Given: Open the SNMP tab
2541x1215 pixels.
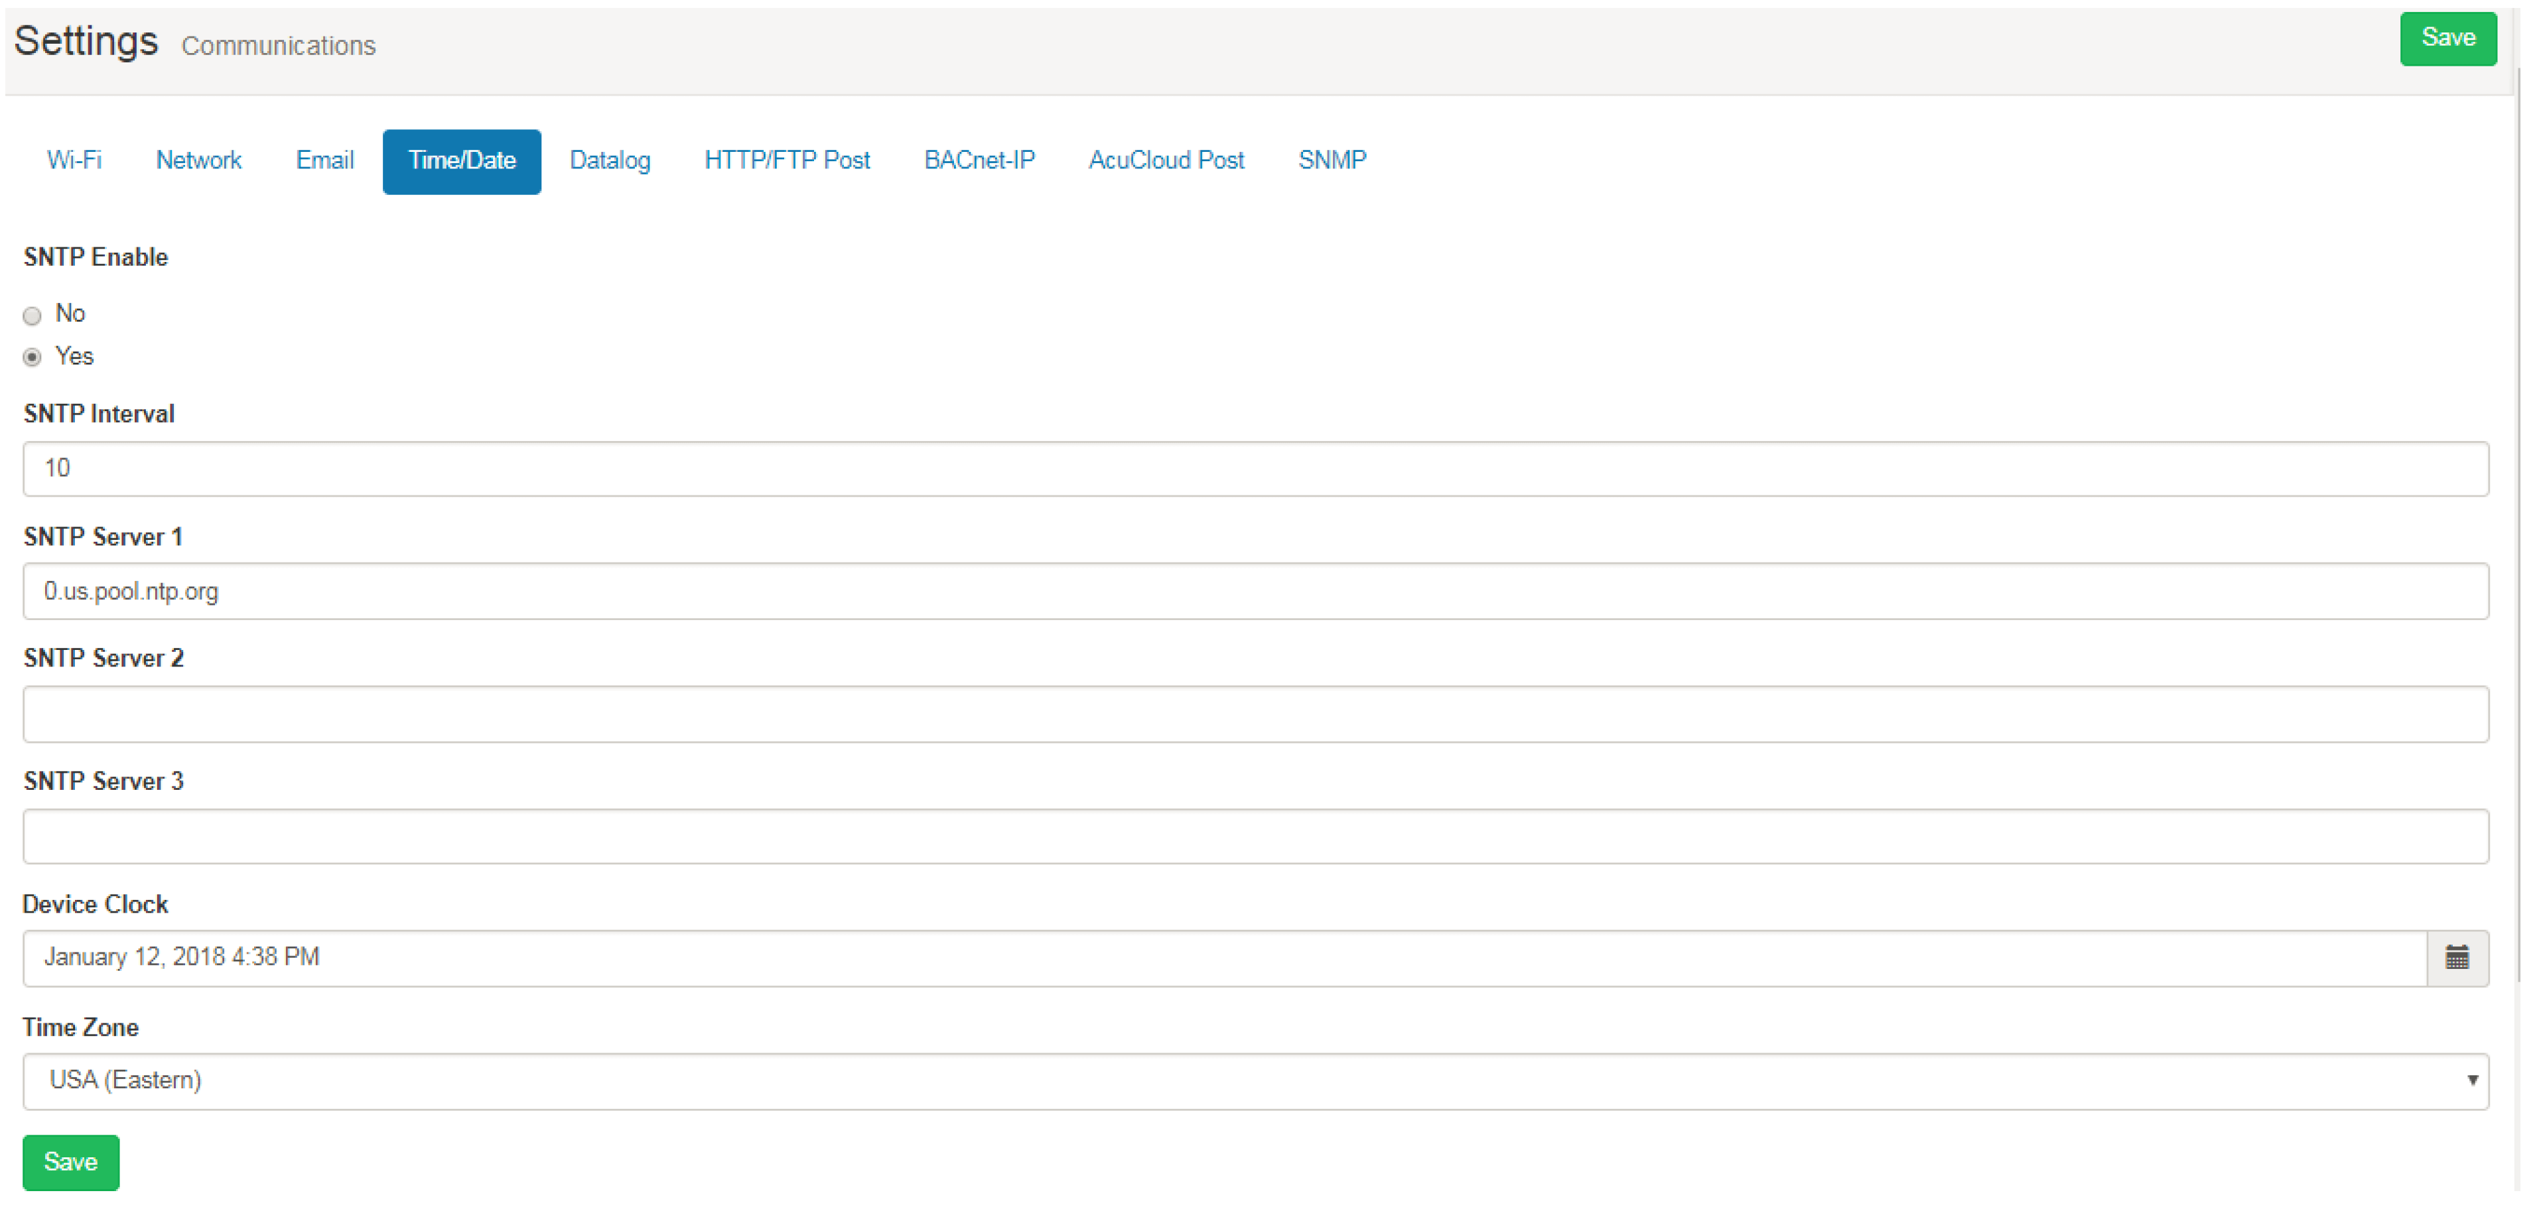Looking at the screenshot, I should coord(1332,160).
